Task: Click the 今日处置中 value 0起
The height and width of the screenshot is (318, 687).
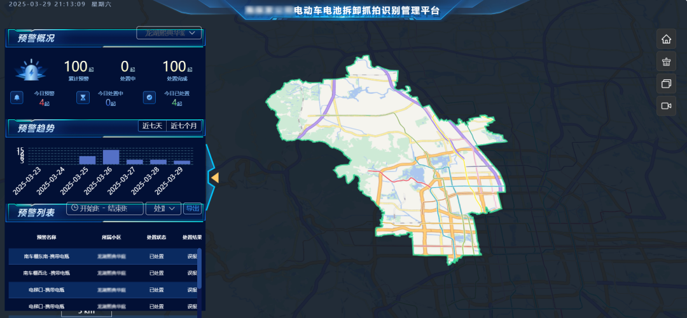Action: 111,103
